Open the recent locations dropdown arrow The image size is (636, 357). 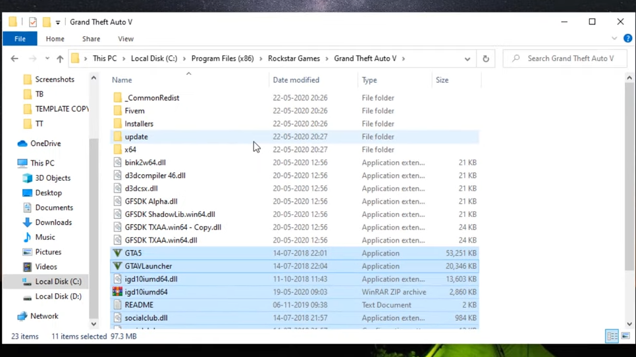click(47, 59)
